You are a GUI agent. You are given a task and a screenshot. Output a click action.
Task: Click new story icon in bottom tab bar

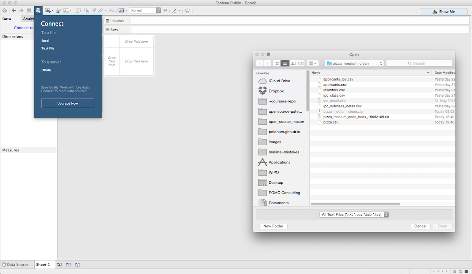coord(77,264)
